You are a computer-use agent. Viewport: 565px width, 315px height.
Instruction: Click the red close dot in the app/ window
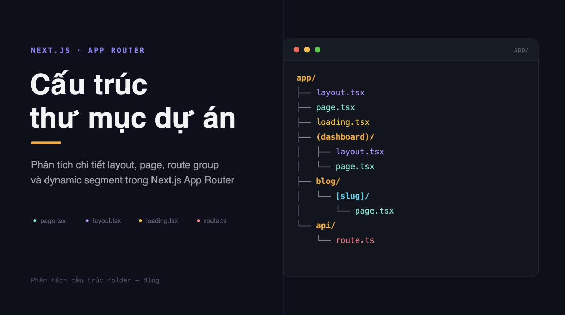click(x=297, y=49)
